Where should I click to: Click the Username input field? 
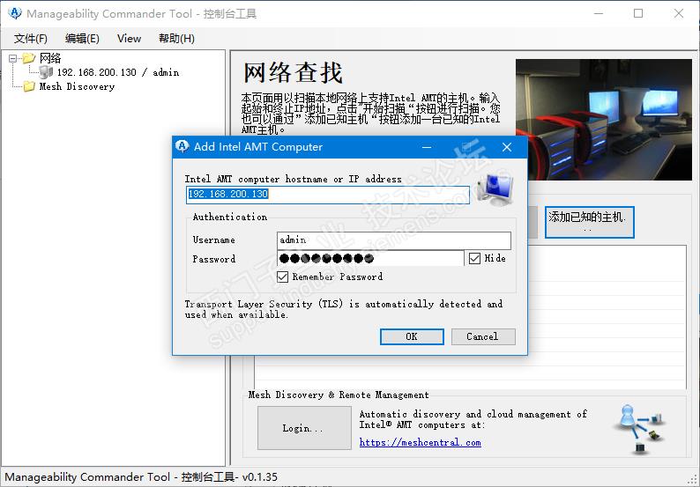[394, 240]
